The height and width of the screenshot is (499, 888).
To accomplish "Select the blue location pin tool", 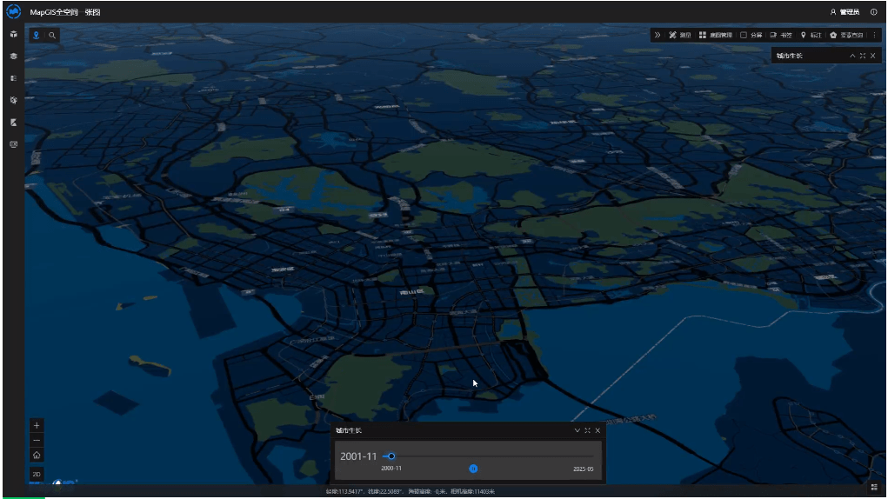I will (x=36, y=36).
